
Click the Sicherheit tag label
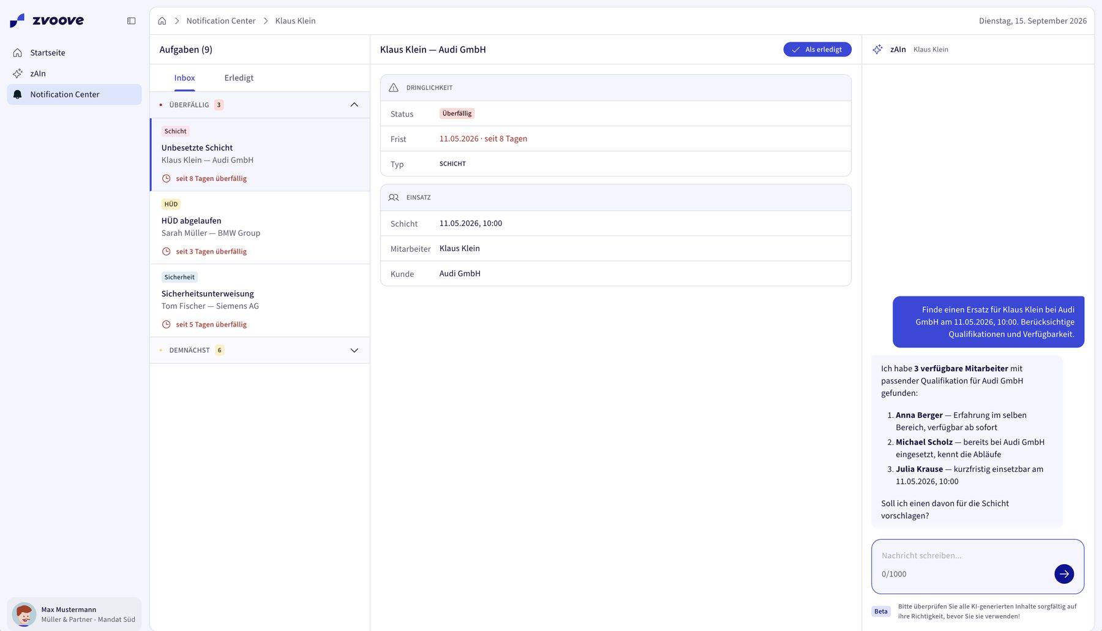click(179, 277)
